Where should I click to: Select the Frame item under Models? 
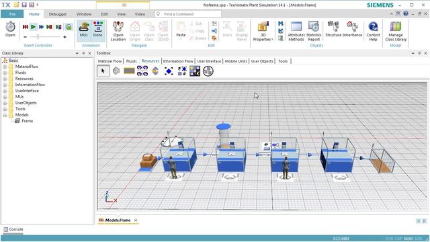(x=24, y=121)
